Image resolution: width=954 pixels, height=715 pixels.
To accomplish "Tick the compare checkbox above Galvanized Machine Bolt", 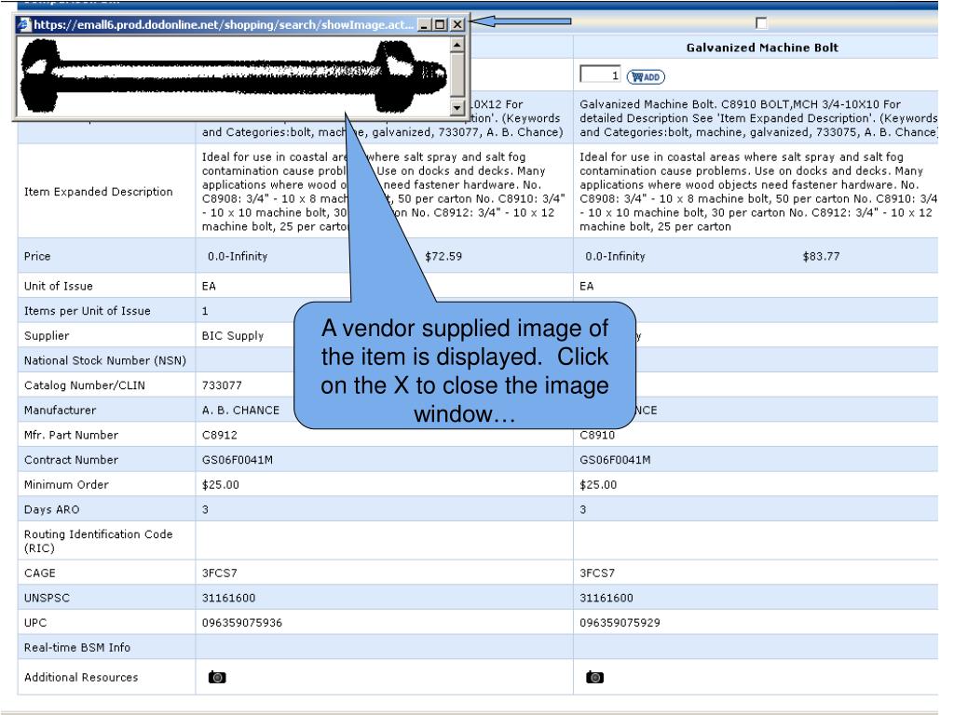I will point(761,23).
